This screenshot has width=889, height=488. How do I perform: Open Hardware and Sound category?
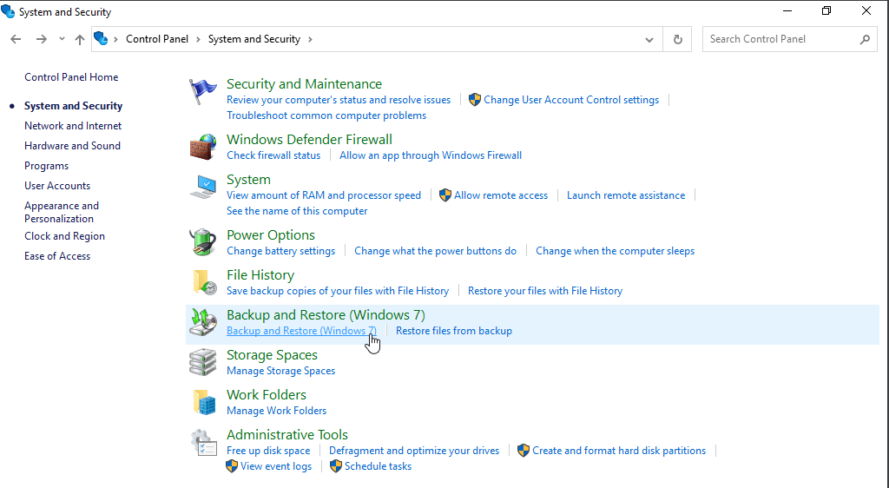[x=72, y=146]
